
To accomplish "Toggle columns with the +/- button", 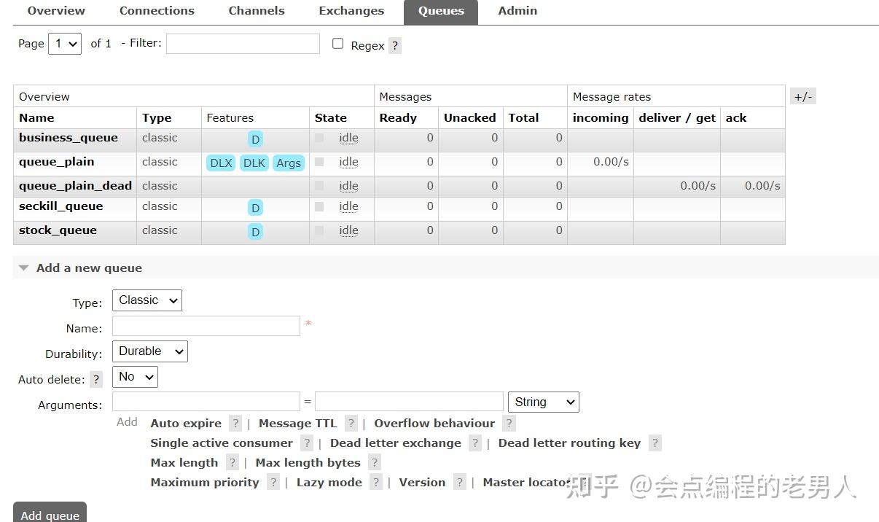I will (803, 96).
